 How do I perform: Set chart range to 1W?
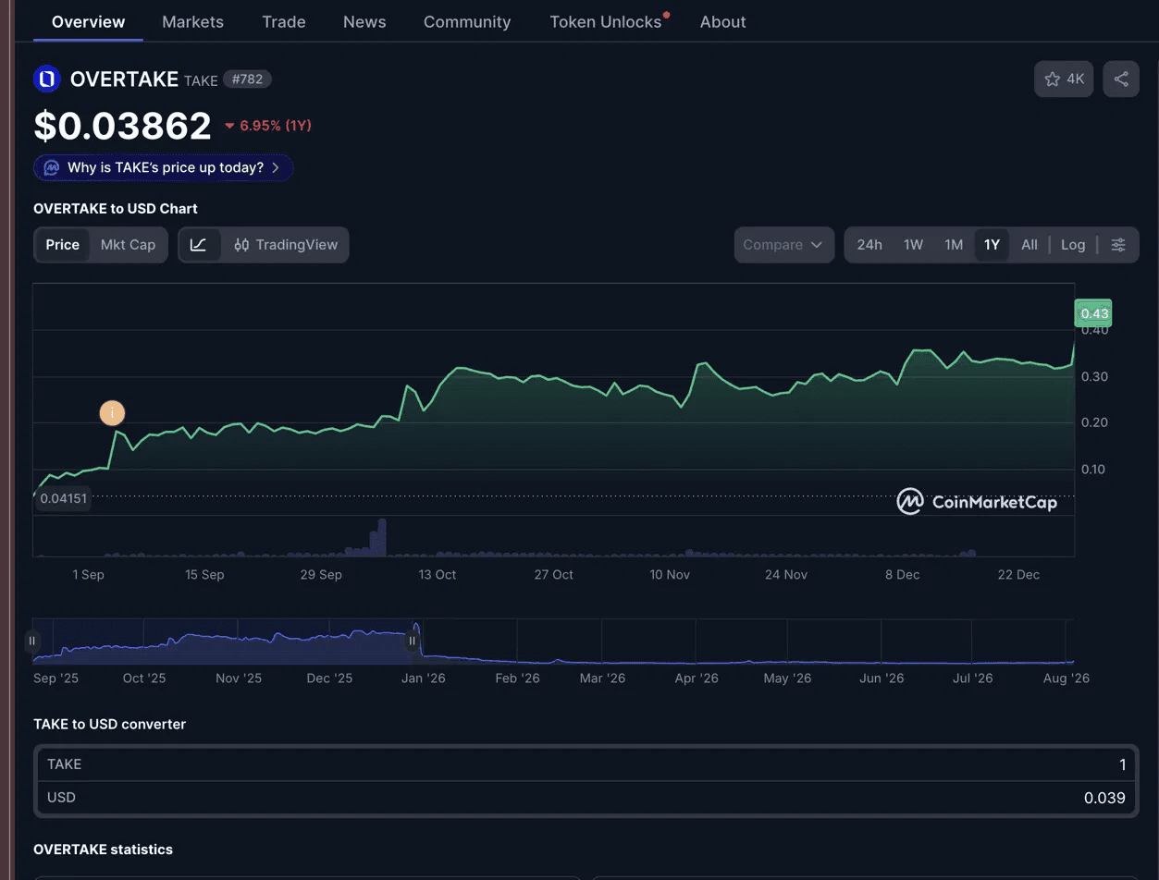click(x=913, y=245)
